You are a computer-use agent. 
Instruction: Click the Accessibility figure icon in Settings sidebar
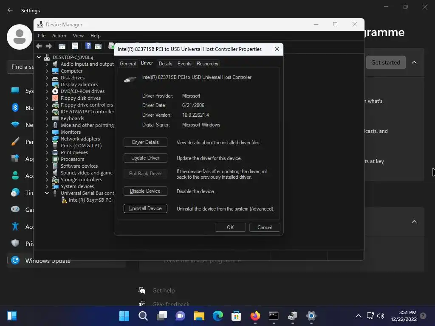point(15,226)
